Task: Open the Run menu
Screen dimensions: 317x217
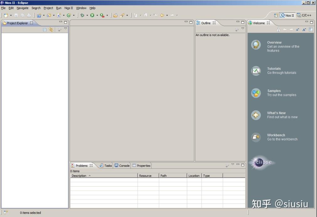Action: coord(59,8)
